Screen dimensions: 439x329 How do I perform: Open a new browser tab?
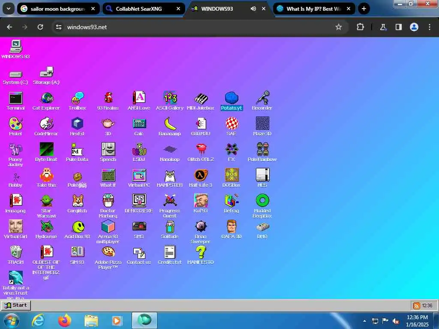[x=364, y=9]
